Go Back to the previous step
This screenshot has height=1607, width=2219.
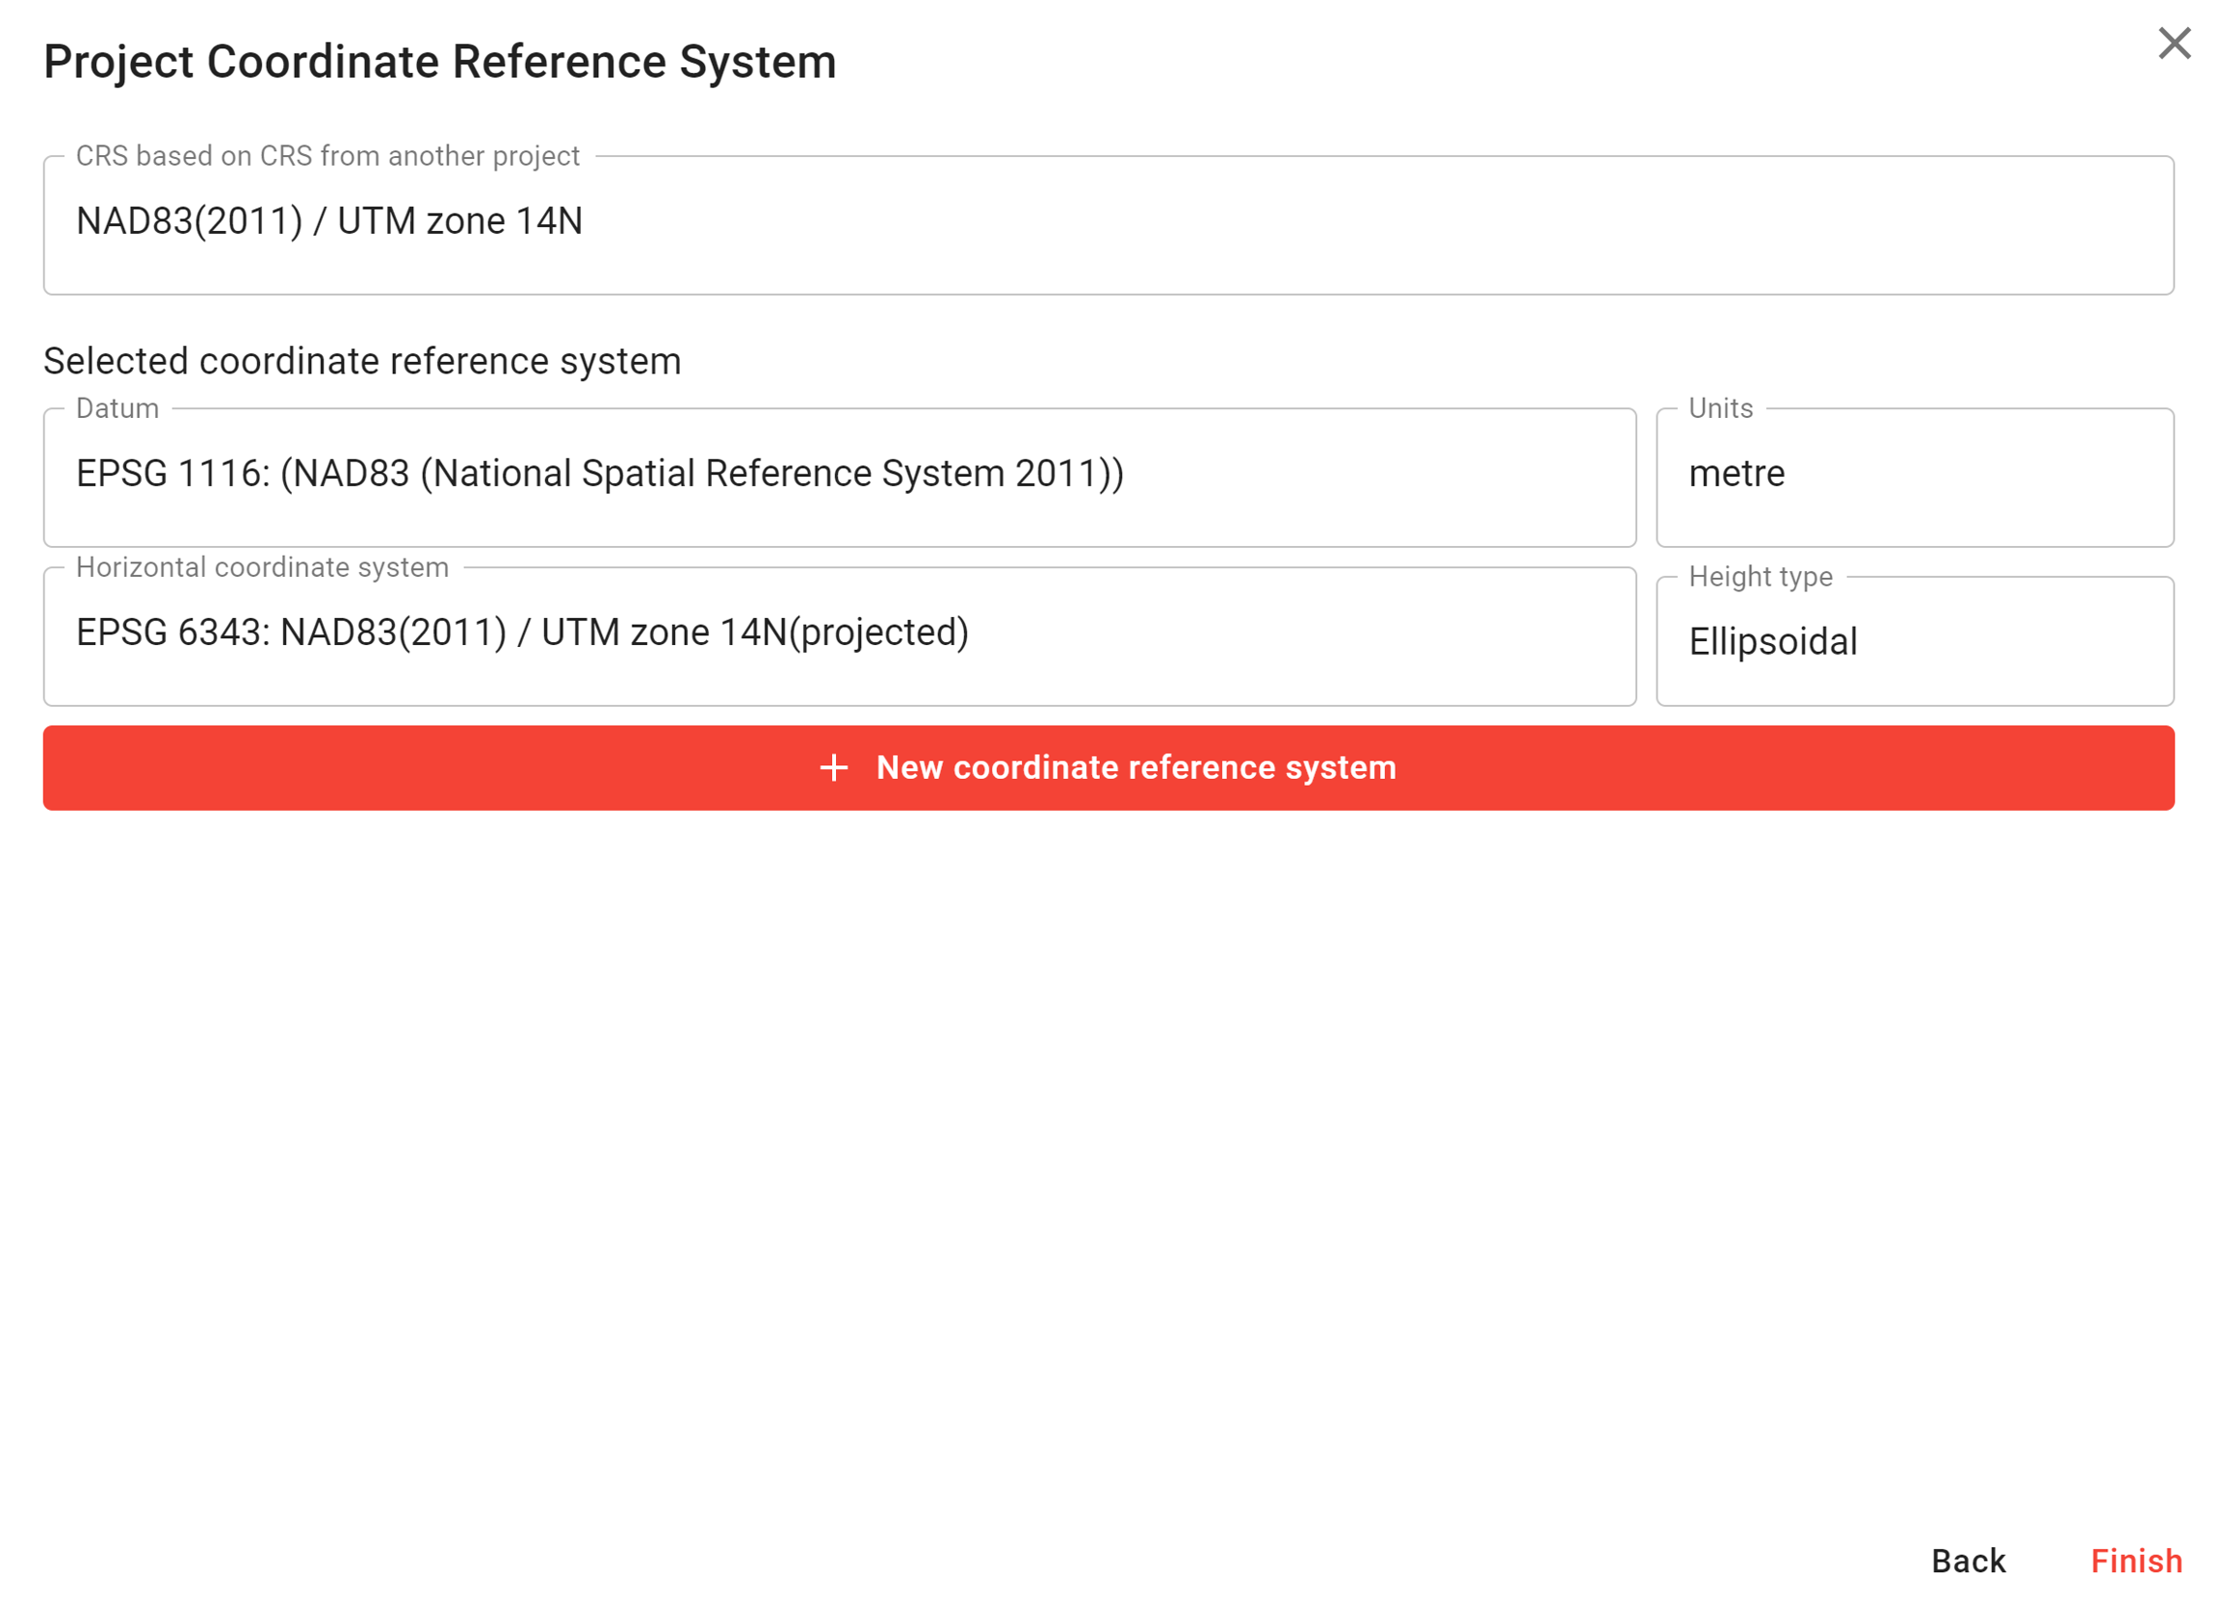click(x=1968, y=1561)
